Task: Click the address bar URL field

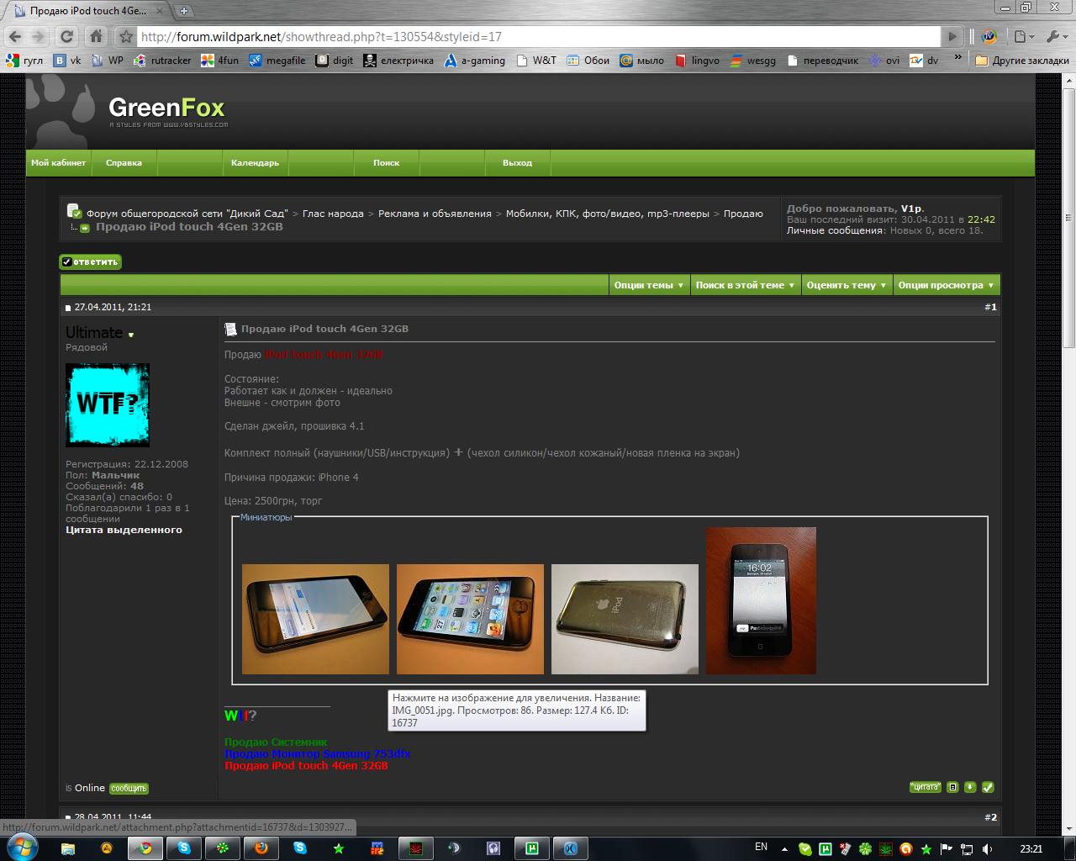Action: [x=538, y=37]
